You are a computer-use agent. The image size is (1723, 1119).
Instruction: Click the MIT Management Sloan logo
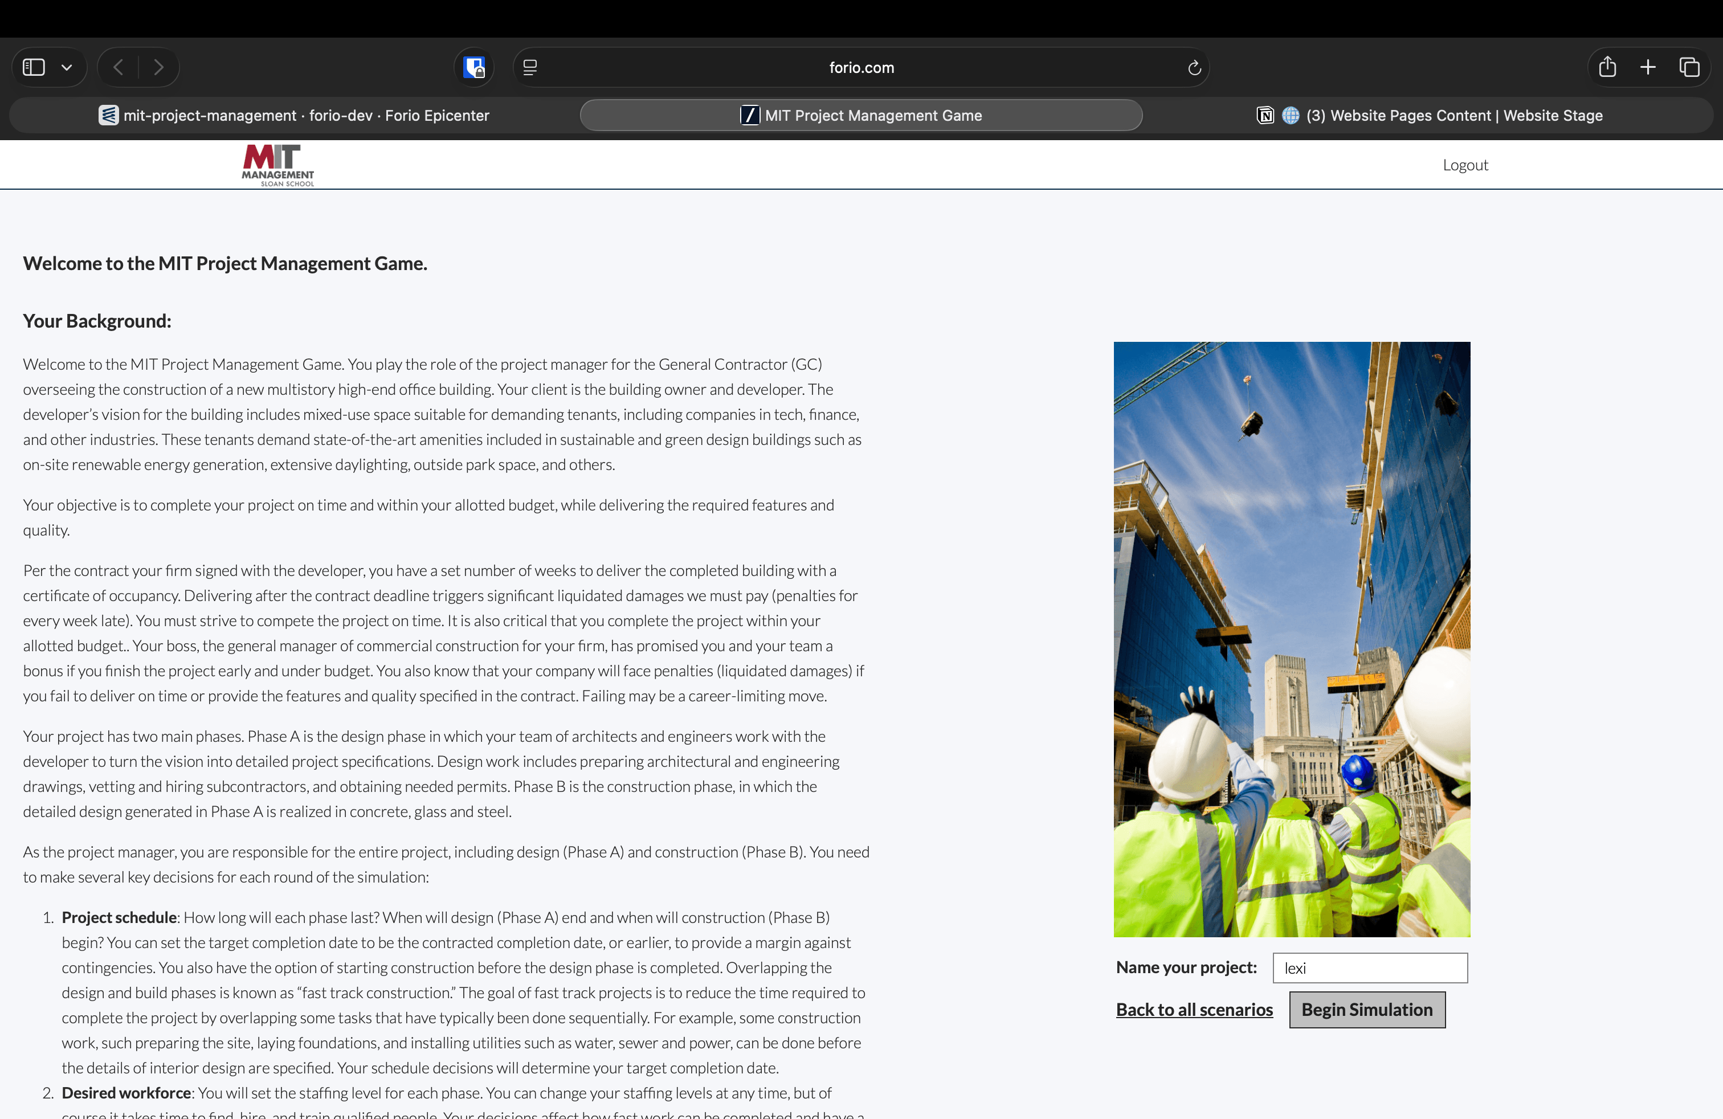[x=278, y=165]
